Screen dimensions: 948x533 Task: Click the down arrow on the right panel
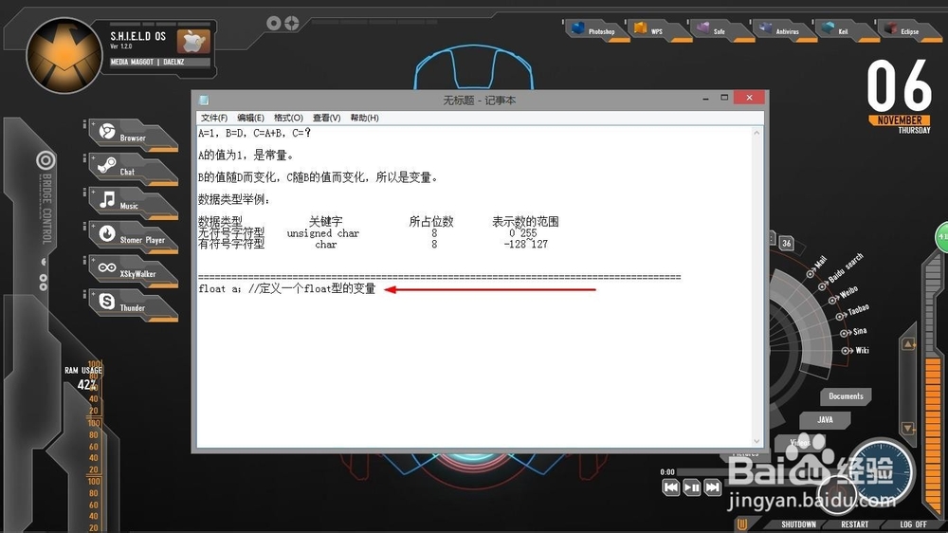point(908,428)
